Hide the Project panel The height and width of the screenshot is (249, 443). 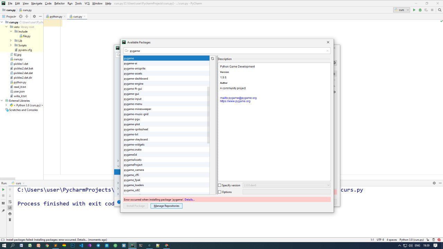40,16
